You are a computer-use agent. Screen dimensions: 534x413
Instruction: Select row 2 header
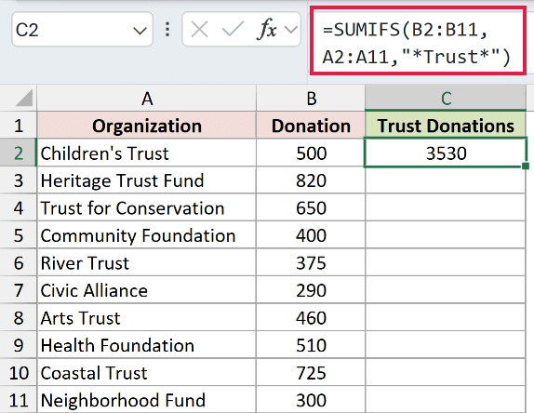19,153
